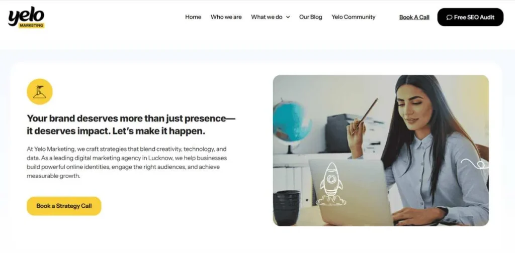This screenshot has height=257, width=515.
Task: Open the Who we are page
Action: coord(226,17)
